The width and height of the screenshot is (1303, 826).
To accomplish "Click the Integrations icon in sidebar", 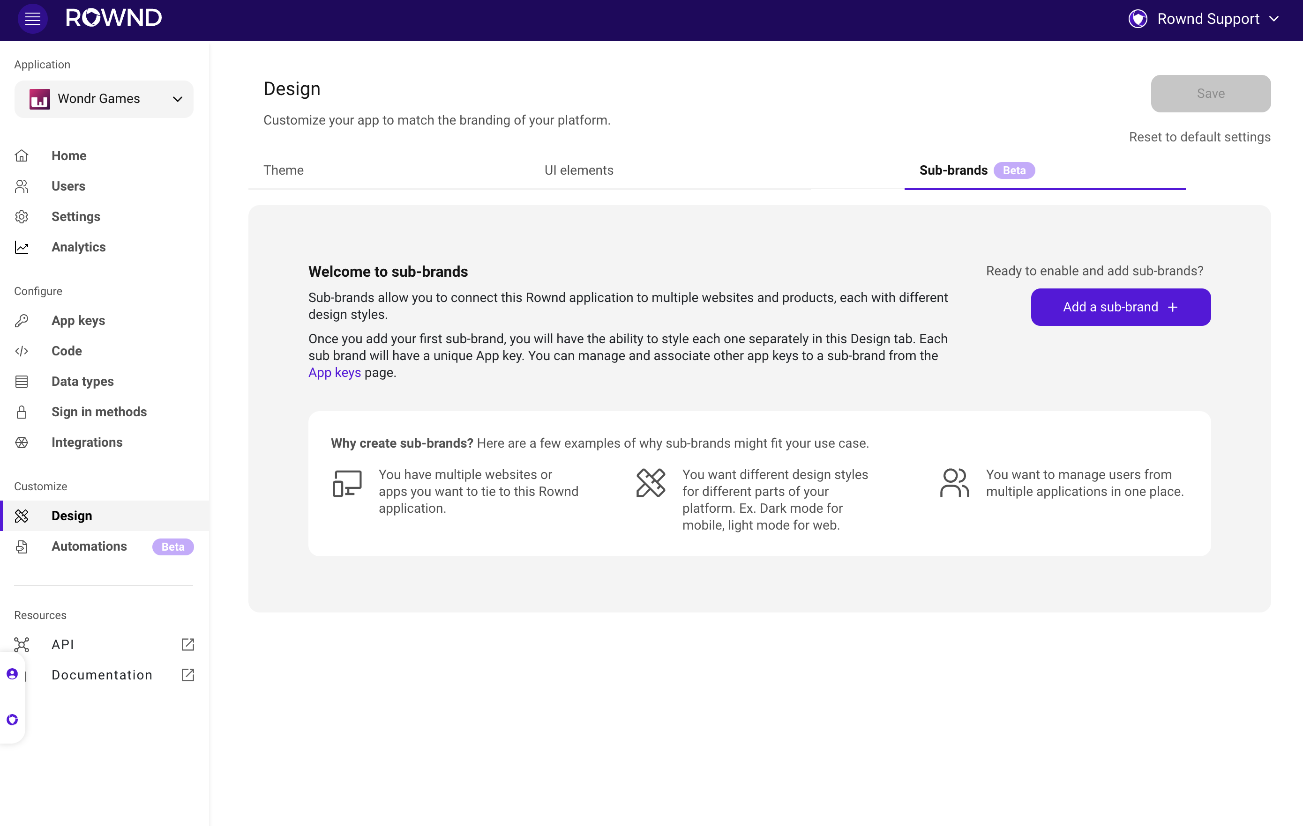I will tap(22, 442).
